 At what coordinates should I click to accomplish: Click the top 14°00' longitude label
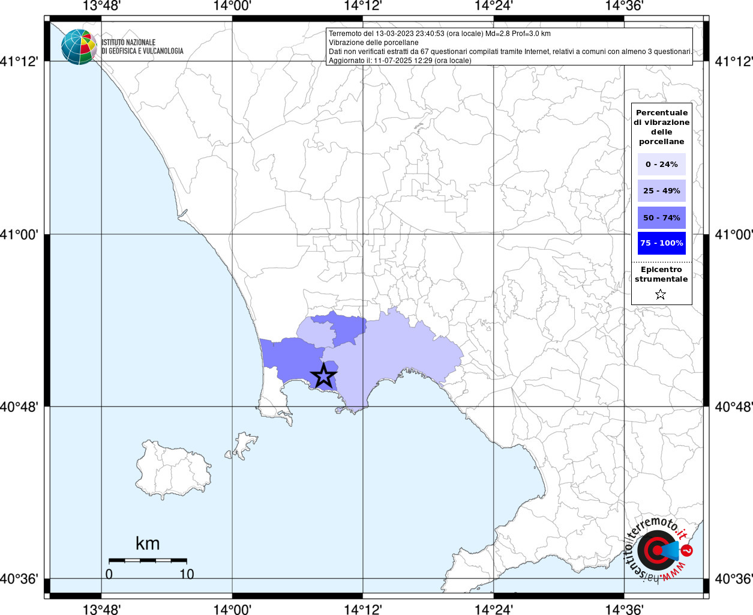[x=232, y=6]
